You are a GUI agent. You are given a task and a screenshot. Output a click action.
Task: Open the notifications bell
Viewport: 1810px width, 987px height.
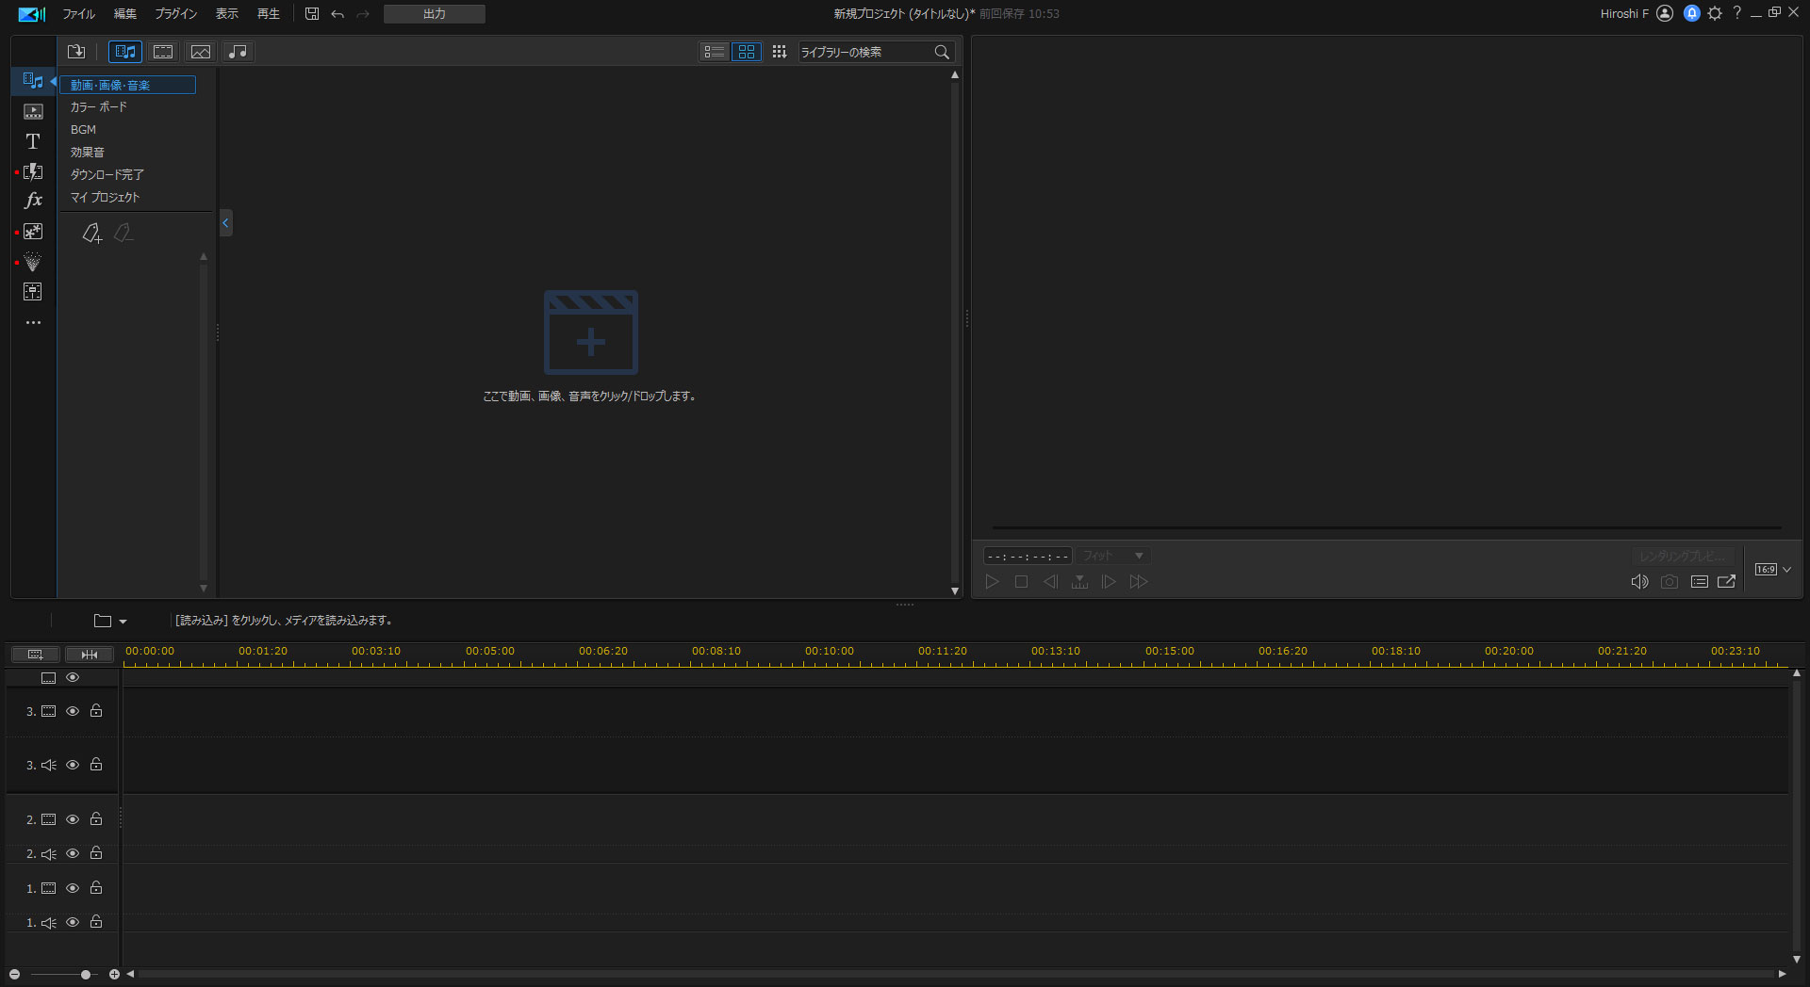click(1692, 13)
